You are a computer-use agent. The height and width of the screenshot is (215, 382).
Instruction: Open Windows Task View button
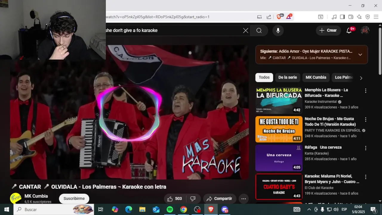(x=101, y=209)
